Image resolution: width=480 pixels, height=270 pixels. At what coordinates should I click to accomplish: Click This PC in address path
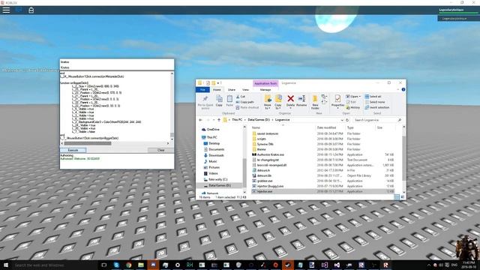click(237, 120)
